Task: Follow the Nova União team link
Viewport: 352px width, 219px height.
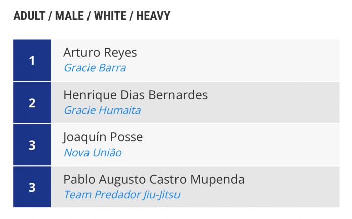Action: (x=93, y=152)
